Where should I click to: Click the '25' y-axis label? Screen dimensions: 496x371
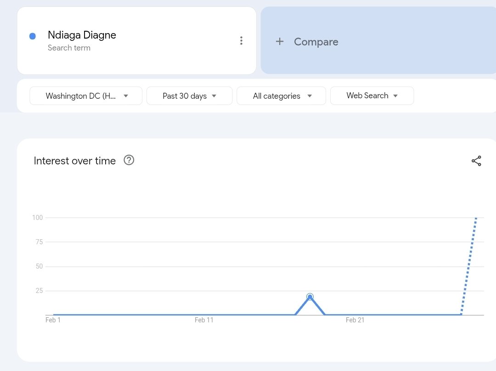pyautogui.click(x=39, y=291)
